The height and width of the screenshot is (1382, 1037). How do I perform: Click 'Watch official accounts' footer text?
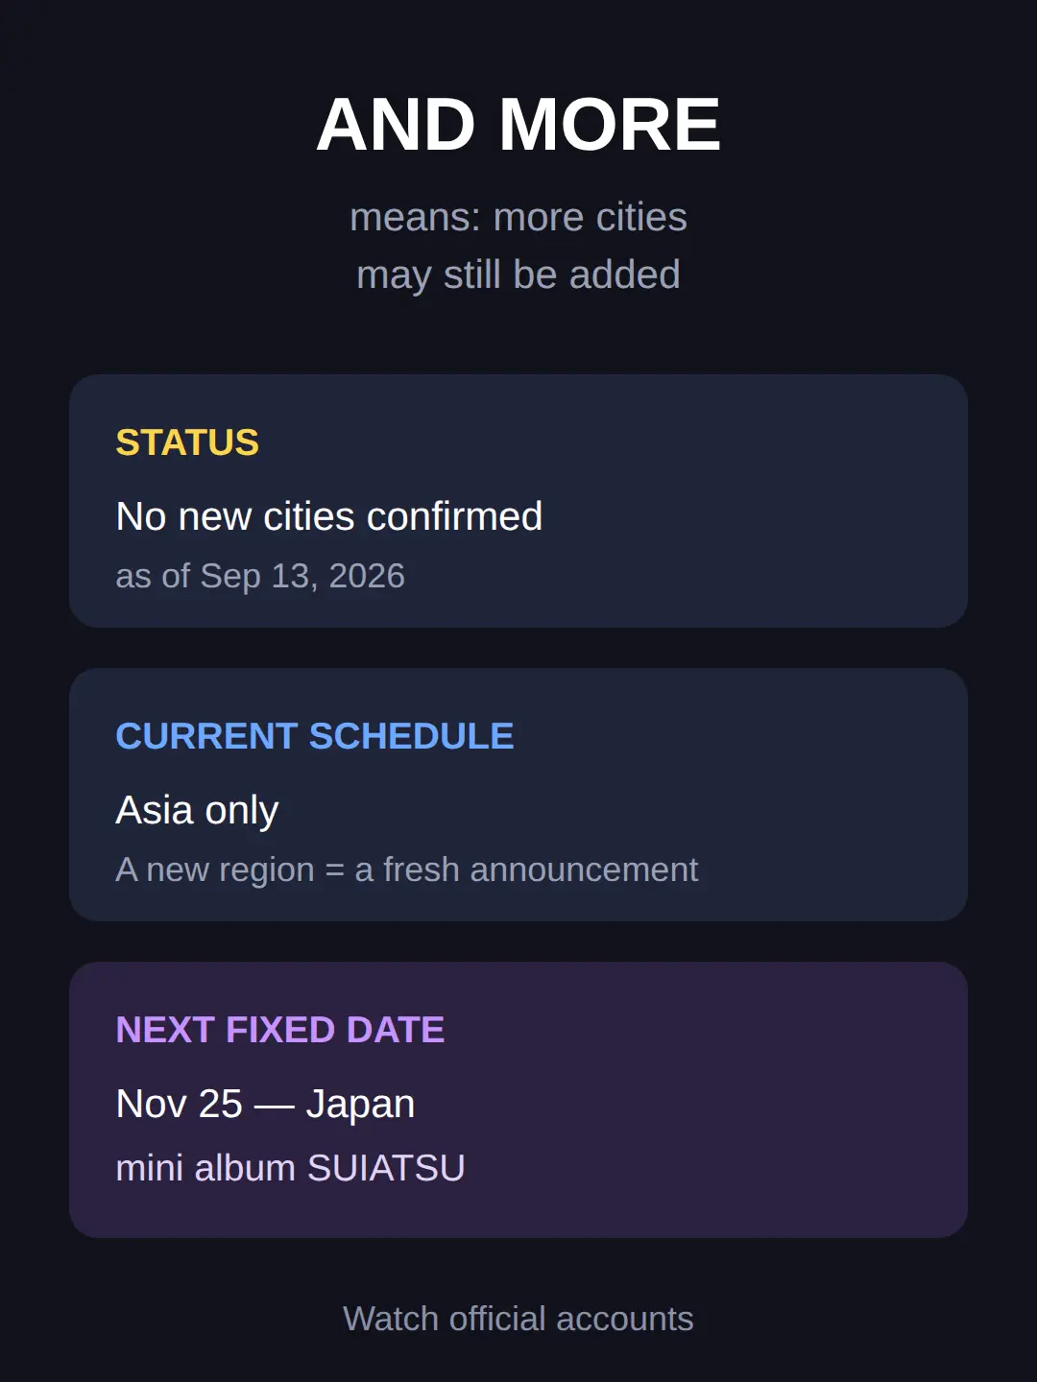point(518,1319)
